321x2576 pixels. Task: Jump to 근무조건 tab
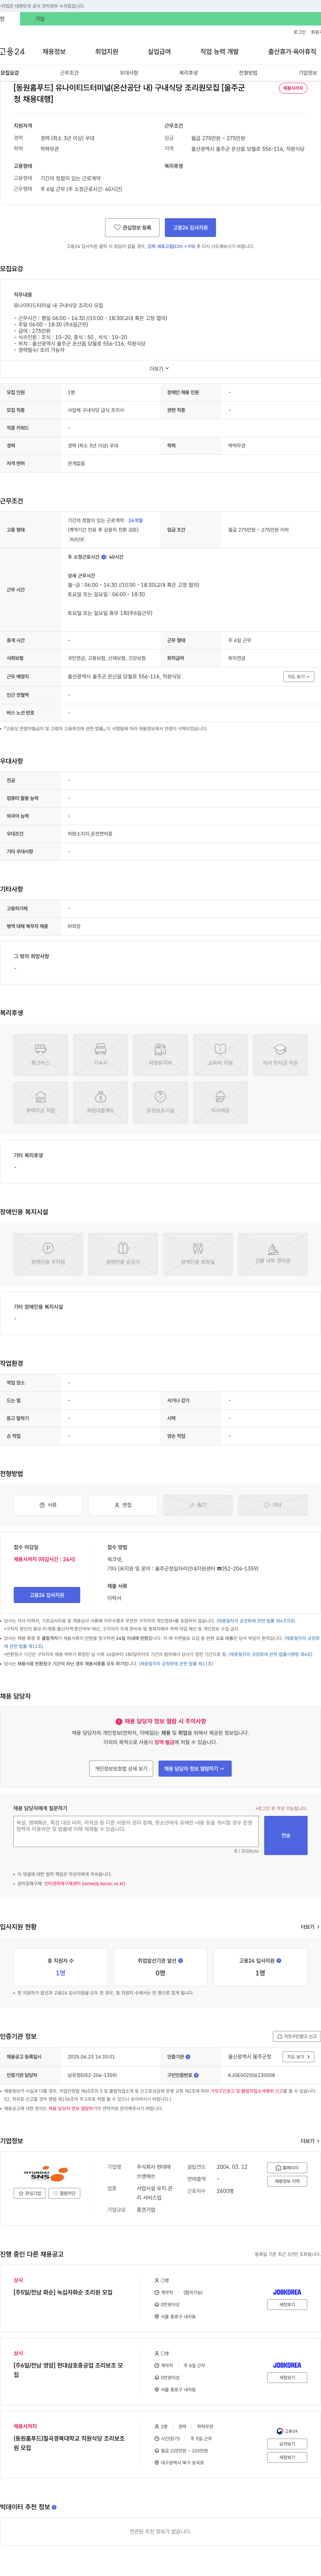click(x=69, y=73)
